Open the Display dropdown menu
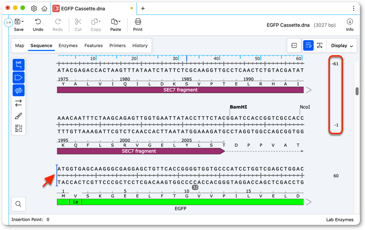 pyautogui.click(x=342, y=45)
